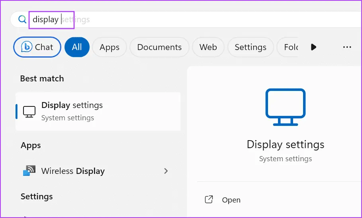Open Bing Chat from the filter row
Screen dimensions: 362x218
[x=37, y=47]
